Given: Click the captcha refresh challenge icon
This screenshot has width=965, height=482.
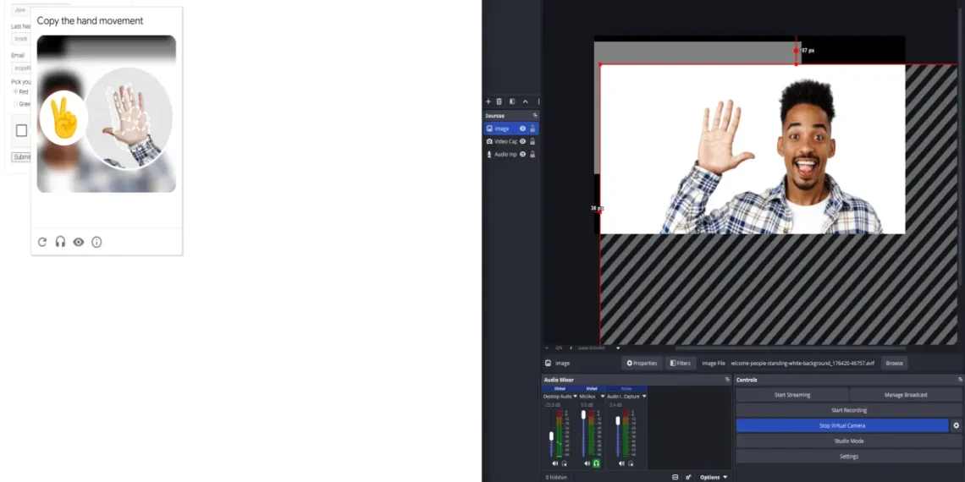Looking at the screenshot, I should click(41, 242).
